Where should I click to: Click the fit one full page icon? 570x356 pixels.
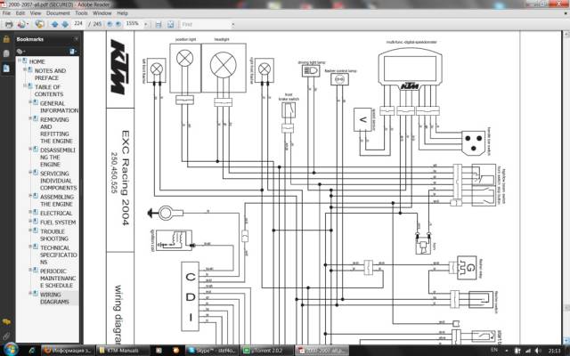point(170,24)
